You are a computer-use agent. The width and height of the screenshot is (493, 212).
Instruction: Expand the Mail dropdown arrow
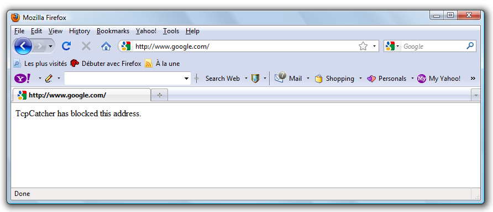click(x=308, y=78)
